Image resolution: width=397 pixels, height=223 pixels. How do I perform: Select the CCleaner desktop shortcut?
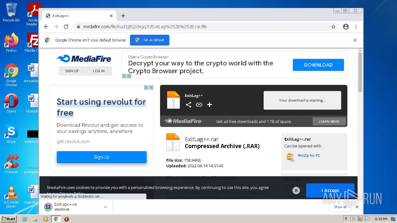coord(11,164)
